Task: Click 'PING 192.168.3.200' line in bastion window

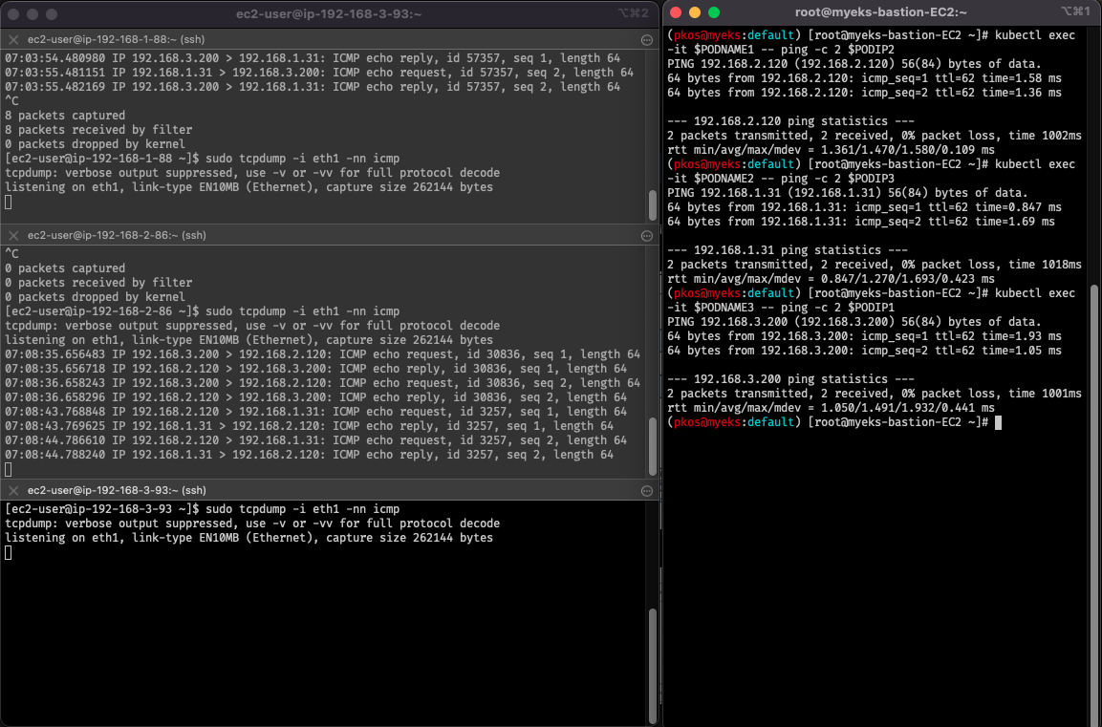Action: pyautogui.click(x=854, y=322)
